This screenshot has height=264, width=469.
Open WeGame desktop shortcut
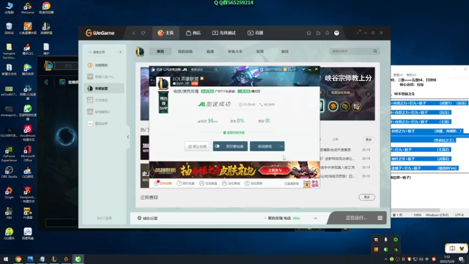tap(28, 8)
